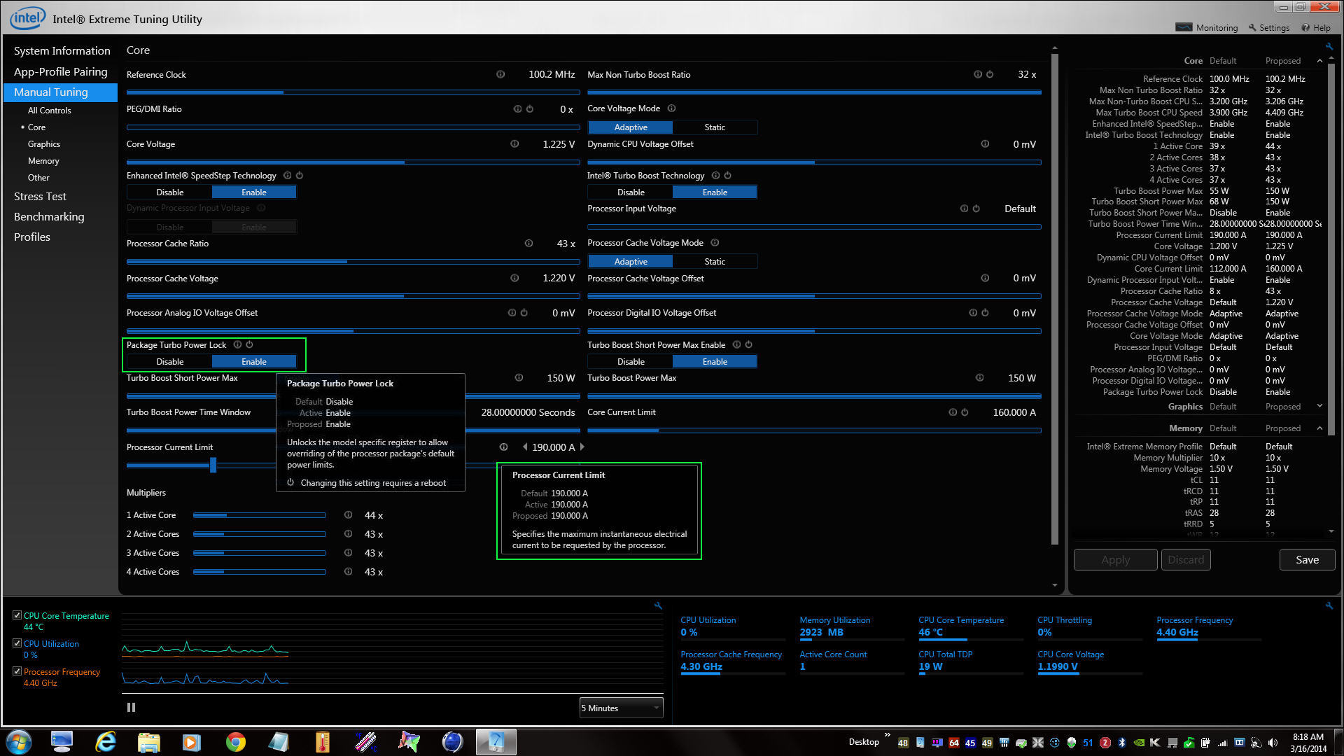The image size is (1344, 756).
Task: Reset Core Current Limit to default
Action: [965, 412]
